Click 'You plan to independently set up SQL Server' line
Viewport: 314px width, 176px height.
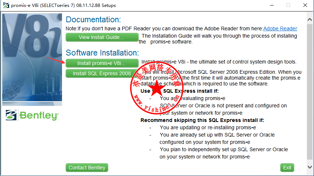tap(224, 149)
